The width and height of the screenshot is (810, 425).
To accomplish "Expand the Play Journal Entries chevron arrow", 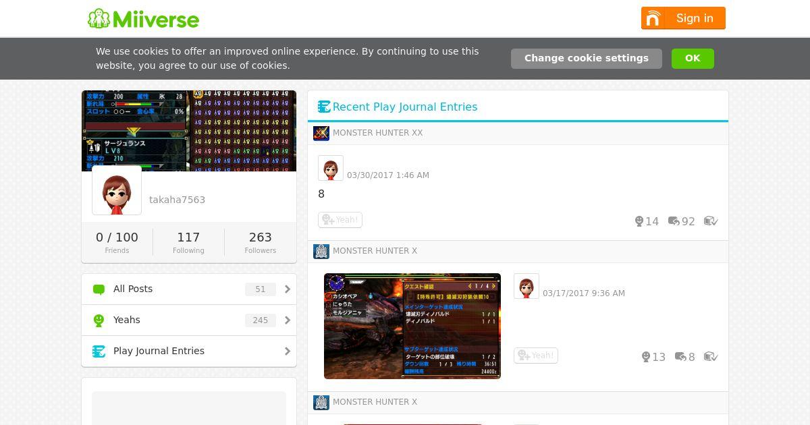I will pos(288,351).
